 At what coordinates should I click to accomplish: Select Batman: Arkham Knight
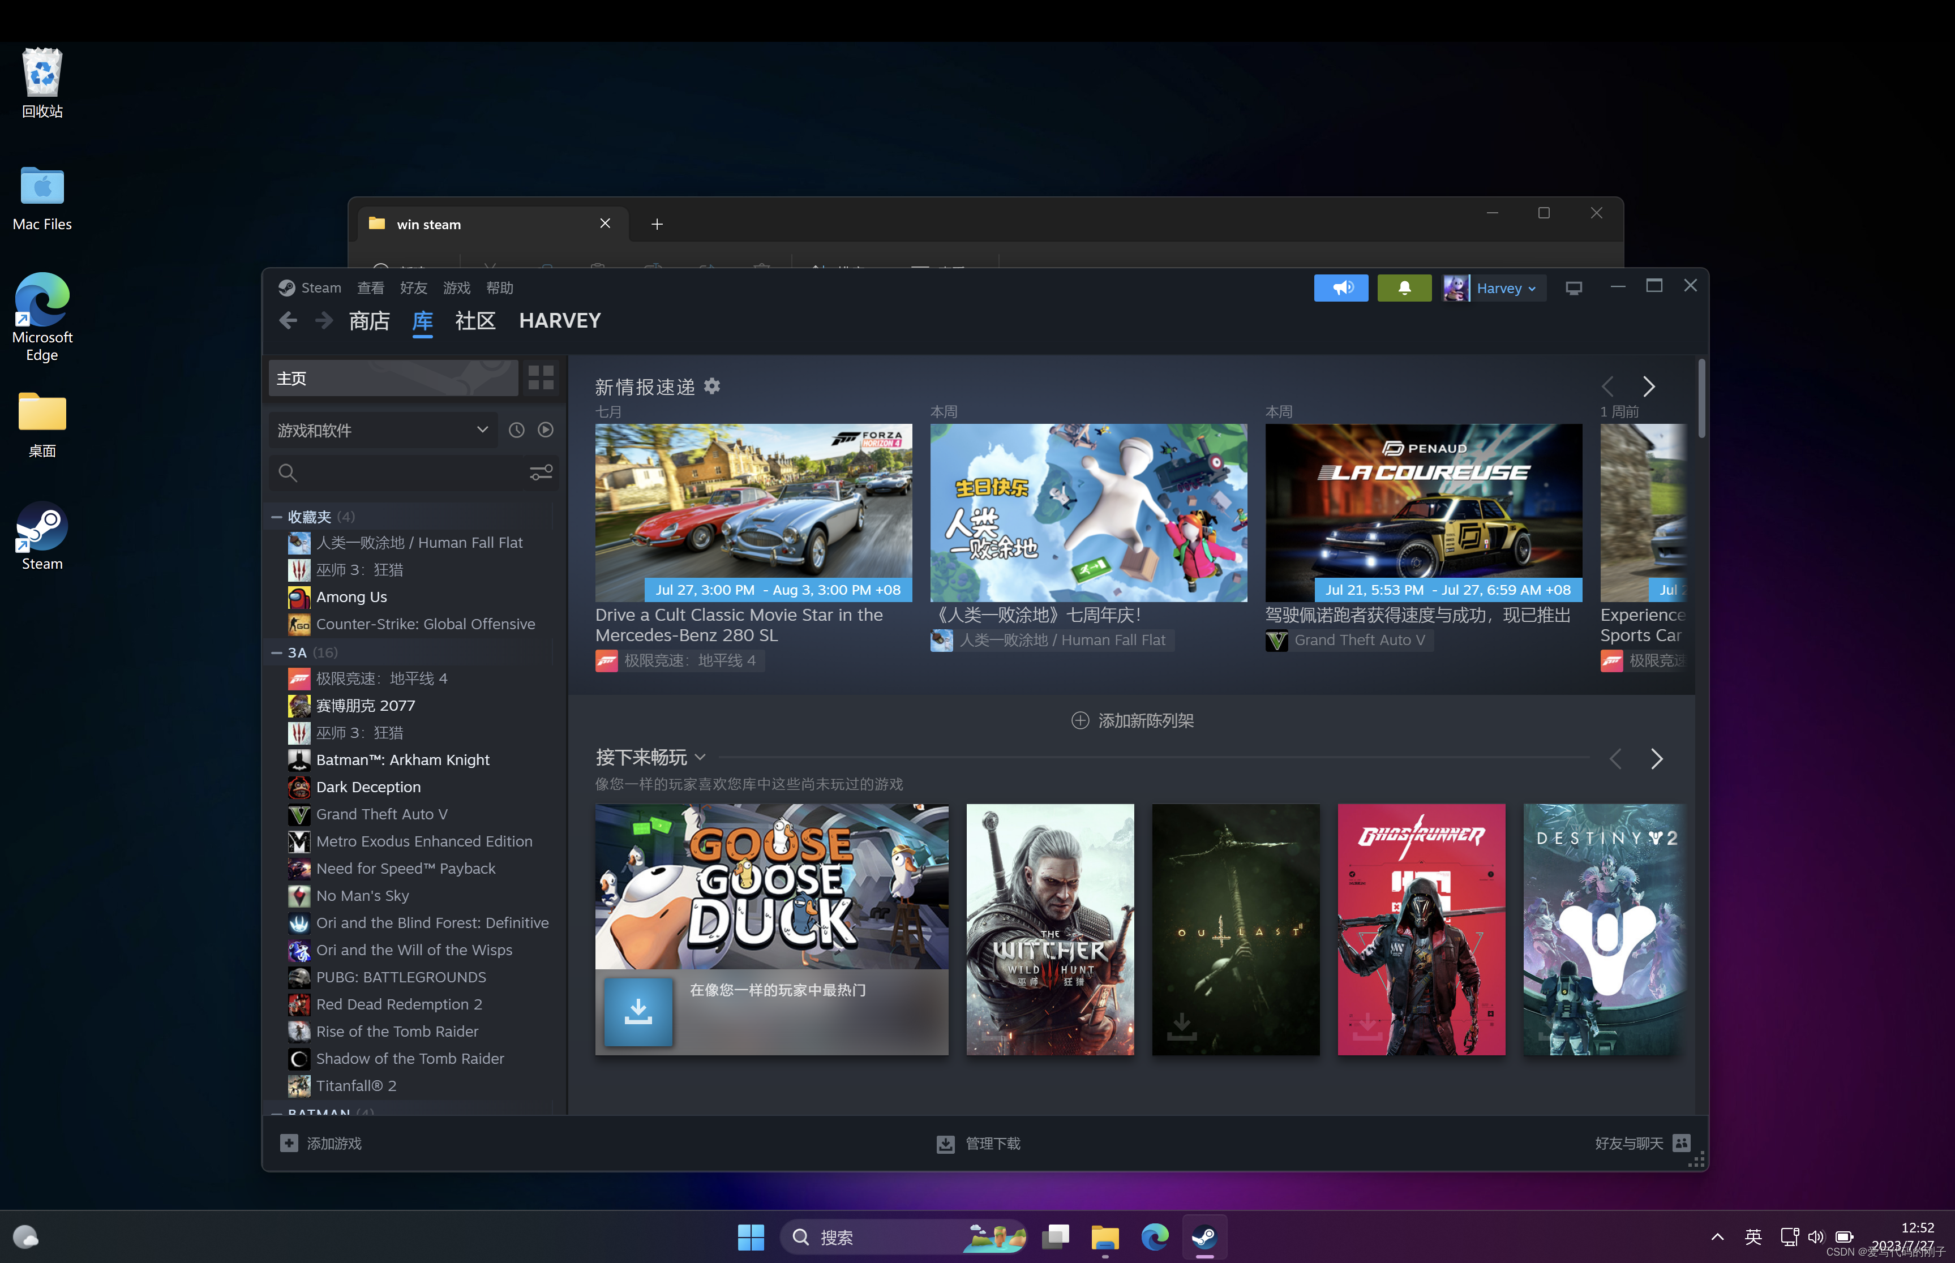402,759
